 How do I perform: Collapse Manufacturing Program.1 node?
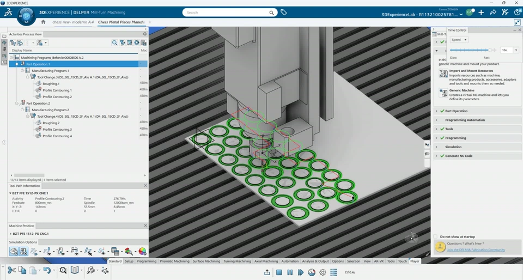point(22,71)
